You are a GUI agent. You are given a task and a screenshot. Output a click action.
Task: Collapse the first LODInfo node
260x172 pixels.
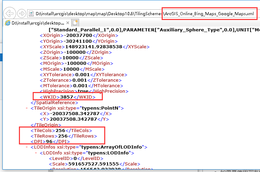(36, 153)
